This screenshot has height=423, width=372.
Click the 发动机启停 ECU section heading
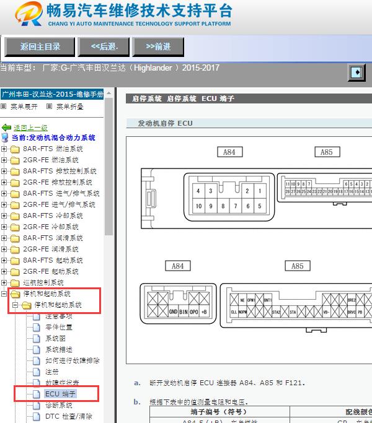click(x=166, y=123)
